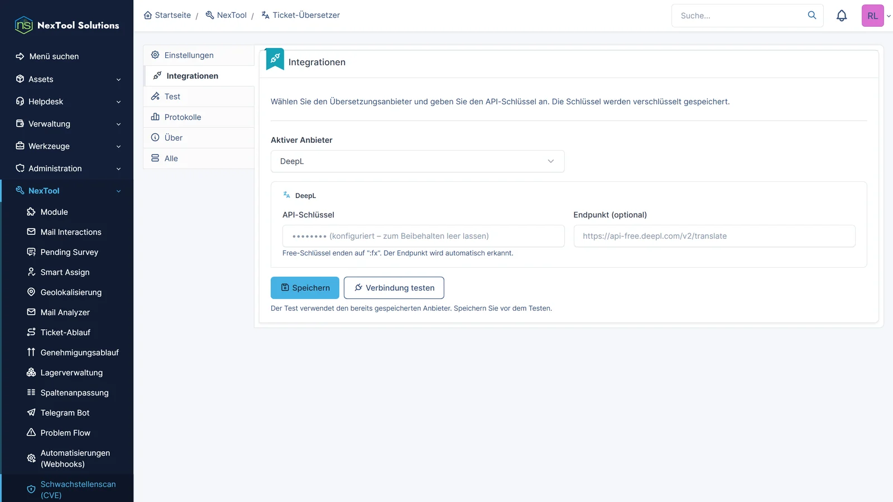The image size is (893, 502).
Task: Click the Ticket-Übersetzer translate icon in breadcrumb
Action: (x=266, y=15)
